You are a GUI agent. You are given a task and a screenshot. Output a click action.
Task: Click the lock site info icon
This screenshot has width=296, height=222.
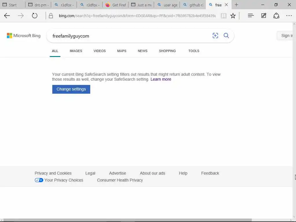pyautogui.click(x=51, y=16)
